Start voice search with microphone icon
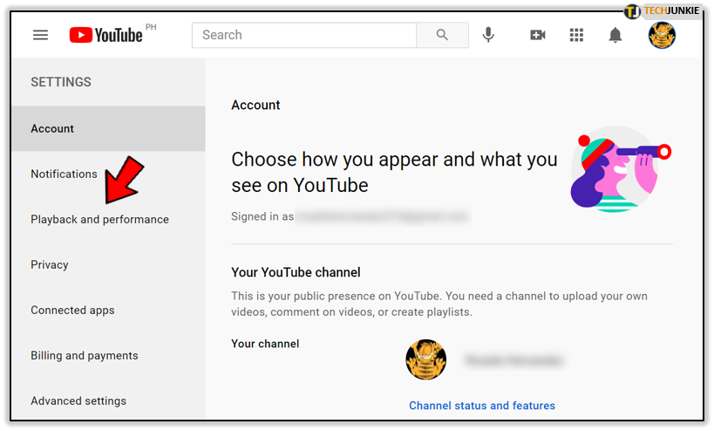The image size is (714, 431). tap(488, 35)
